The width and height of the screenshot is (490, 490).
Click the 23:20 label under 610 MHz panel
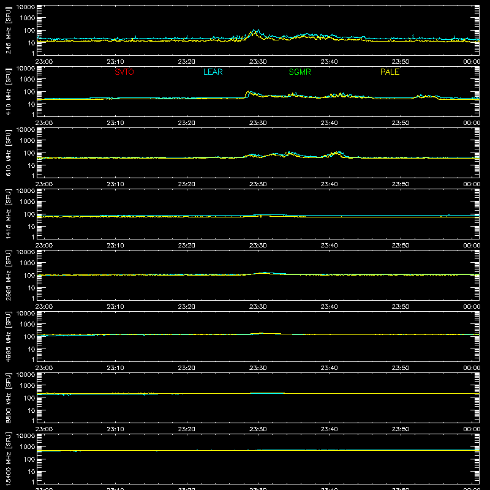point(187,184)
